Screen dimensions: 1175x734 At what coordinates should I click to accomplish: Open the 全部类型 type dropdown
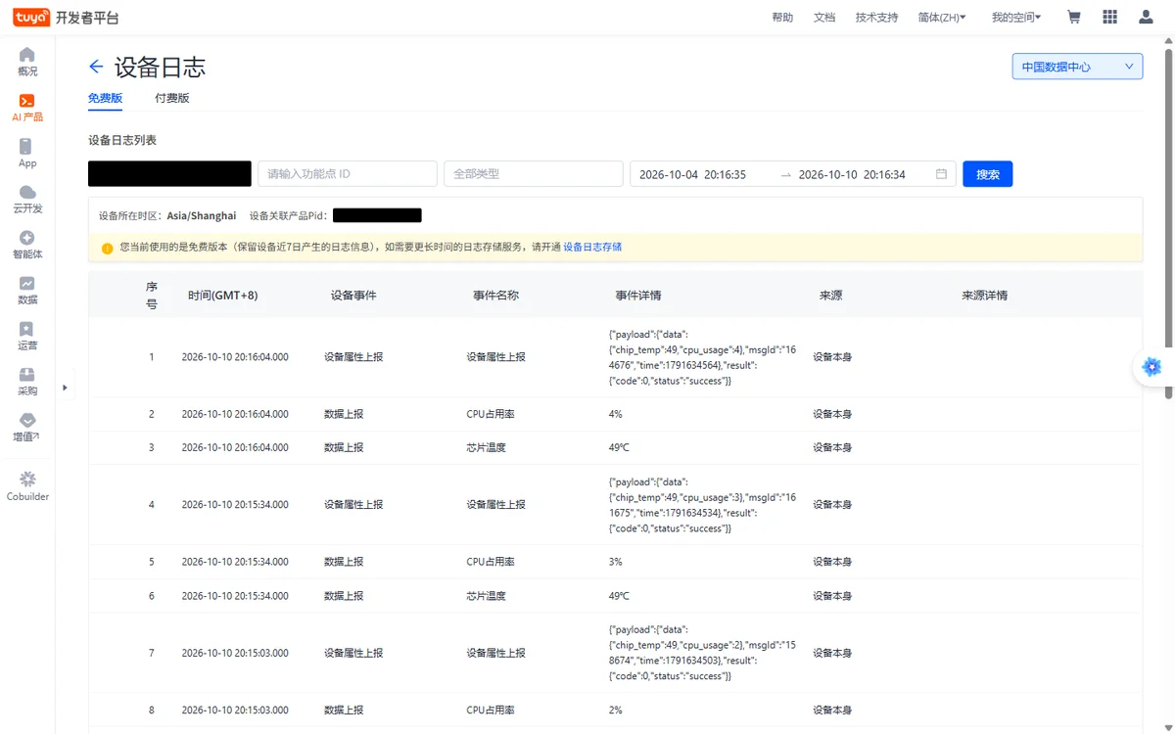(534, 174)
